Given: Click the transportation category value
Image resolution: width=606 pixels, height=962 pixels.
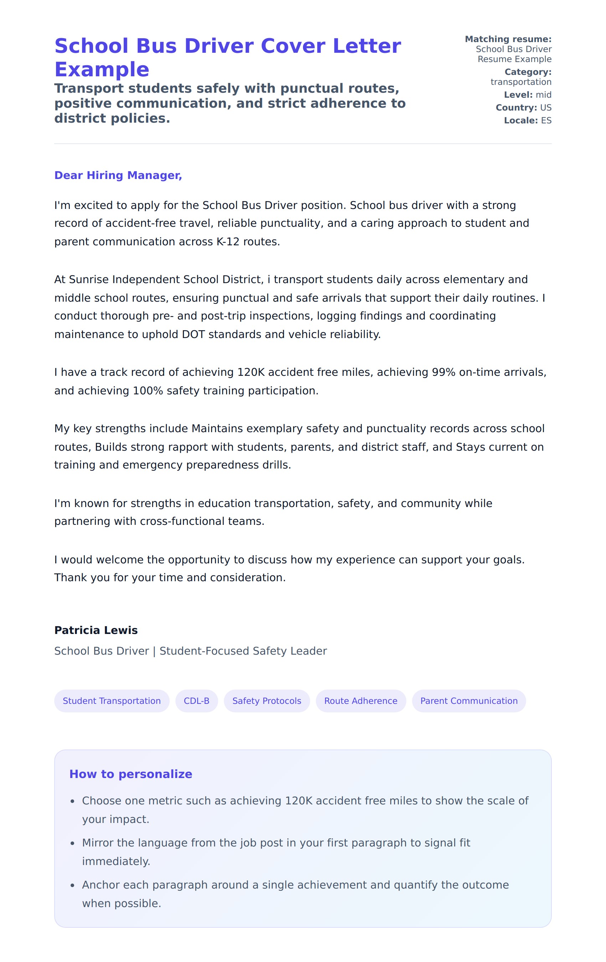Looking at the screenshot, I should coord(520,82).
